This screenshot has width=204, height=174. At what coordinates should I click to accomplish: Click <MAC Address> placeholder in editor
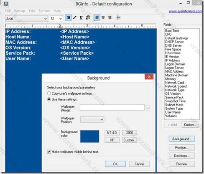pyautogui.click(x=78, y=42)
